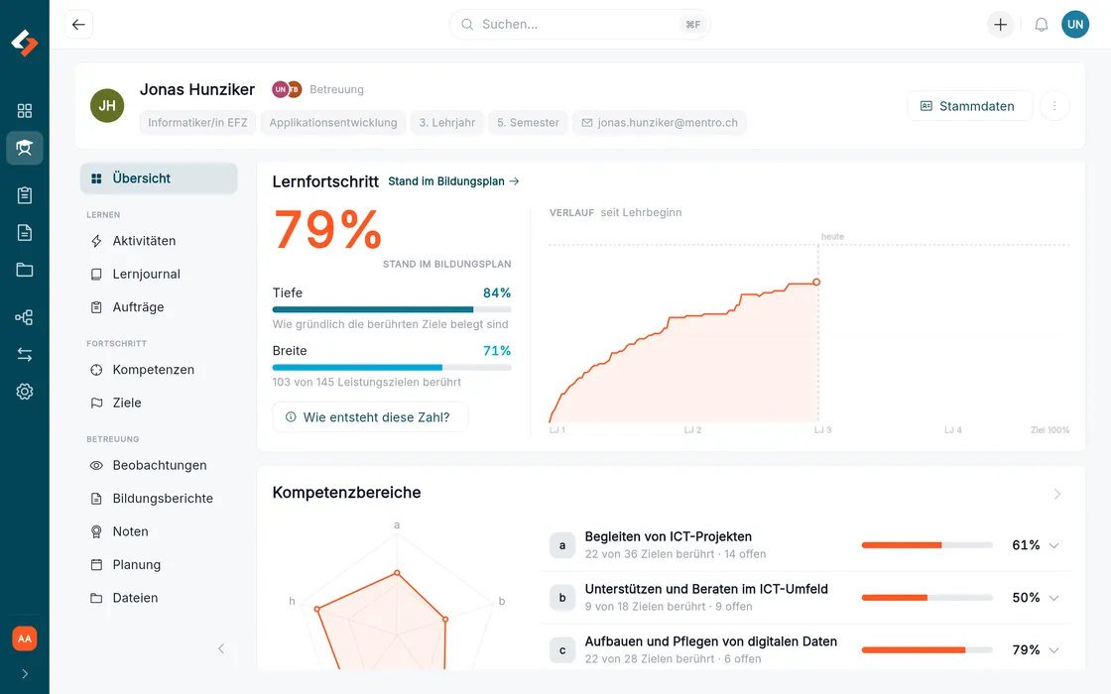Open Noten in the side menu
Viewport: 1111px width, 694px height.
(x=159, y=531)
